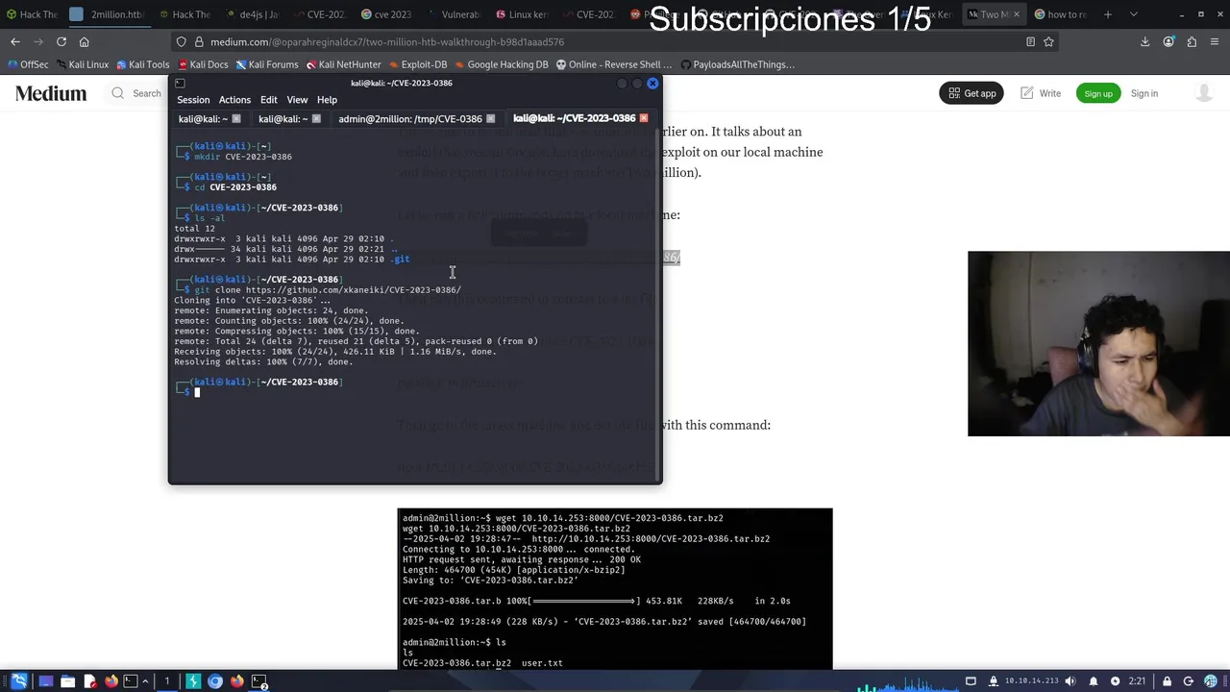This screenshot has width=1230, height=692.
Task: Open the Firefox downloads panel
Action: pyautogui.click(x=1145, y=41)
